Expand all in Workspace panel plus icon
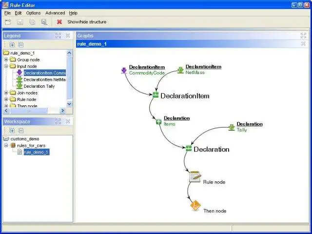The height and width of the screenshot is (234, 312). pos(12,131)
